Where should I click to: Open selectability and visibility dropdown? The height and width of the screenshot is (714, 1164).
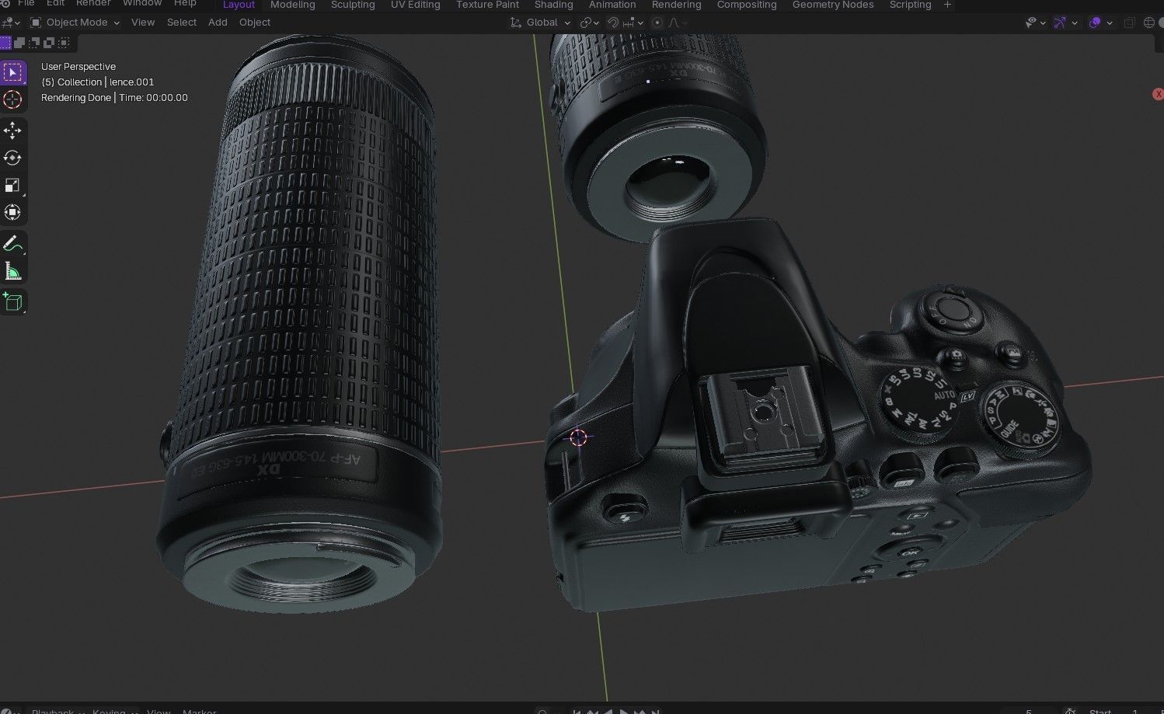pos(1036,23)
